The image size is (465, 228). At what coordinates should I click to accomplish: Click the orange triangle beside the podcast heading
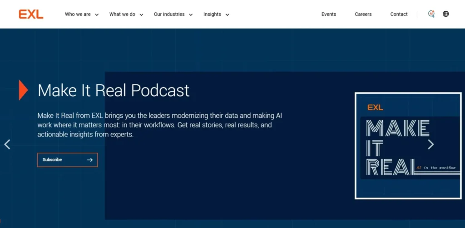tap(23, 90)
